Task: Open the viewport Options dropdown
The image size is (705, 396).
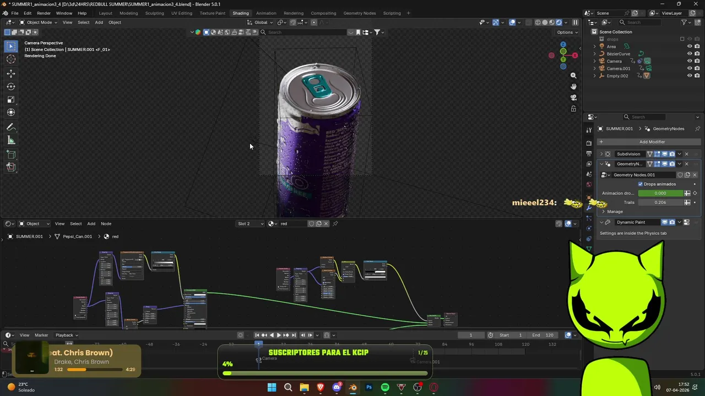Action: tap(567, 32)
